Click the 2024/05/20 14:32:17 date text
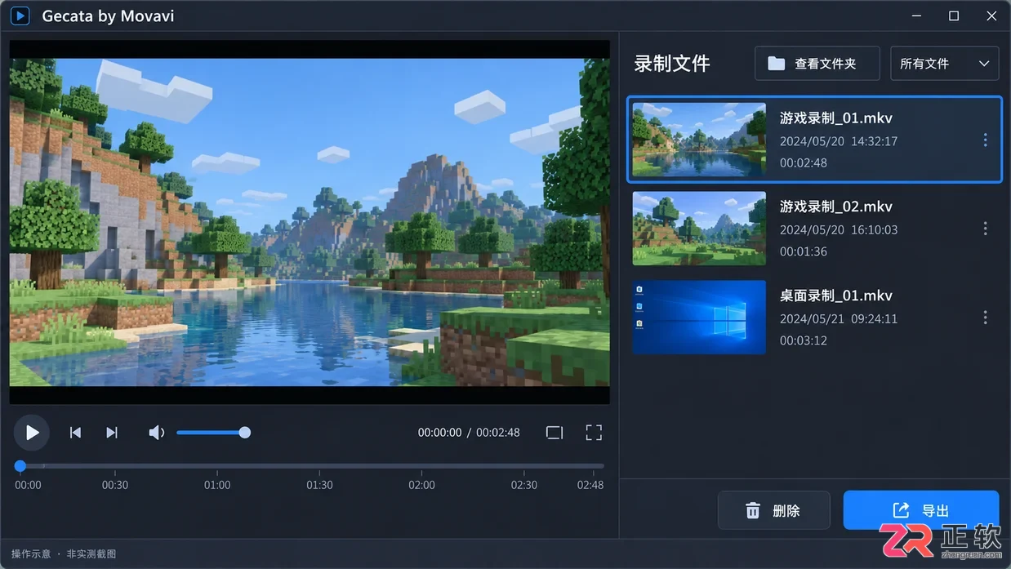Image resolution: width=1011 pixels, height=569 pixels. 838,141
